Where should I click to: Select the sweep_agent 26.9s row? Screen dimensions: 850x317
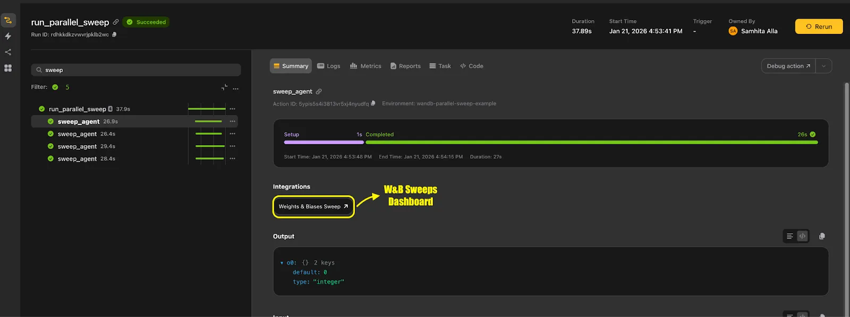click(134, 121)
